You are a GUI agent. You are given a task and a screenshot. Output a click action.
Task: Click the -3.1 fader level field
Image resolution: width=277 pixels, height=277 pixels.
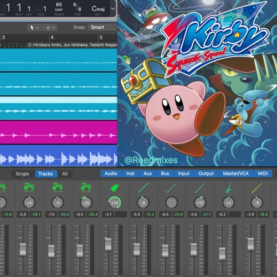click(108, 214)
